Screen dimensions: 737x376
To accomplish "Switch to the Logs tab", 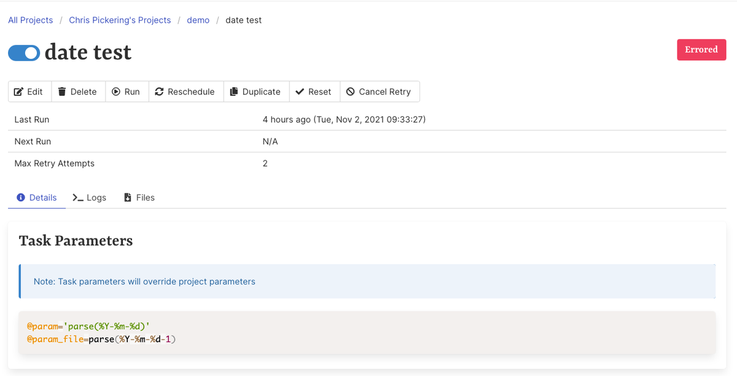I will click(x=89, y=197).
